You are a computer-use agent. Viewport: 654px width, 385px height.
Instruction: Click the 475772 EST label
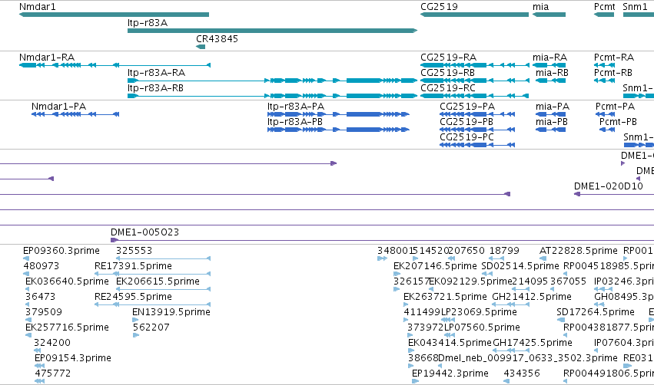[52, 373]
